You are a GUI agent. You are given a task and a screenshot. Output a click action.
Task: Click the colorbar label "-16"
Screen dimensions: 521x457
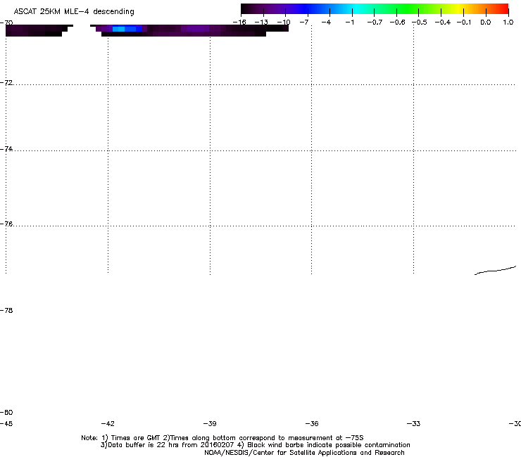239,22
